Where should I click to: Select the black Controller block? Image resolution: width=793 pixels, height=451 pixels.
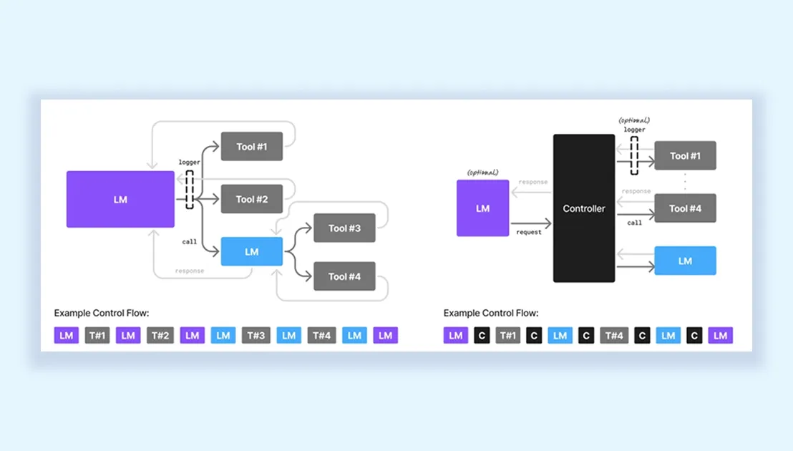tap(583, 208)
